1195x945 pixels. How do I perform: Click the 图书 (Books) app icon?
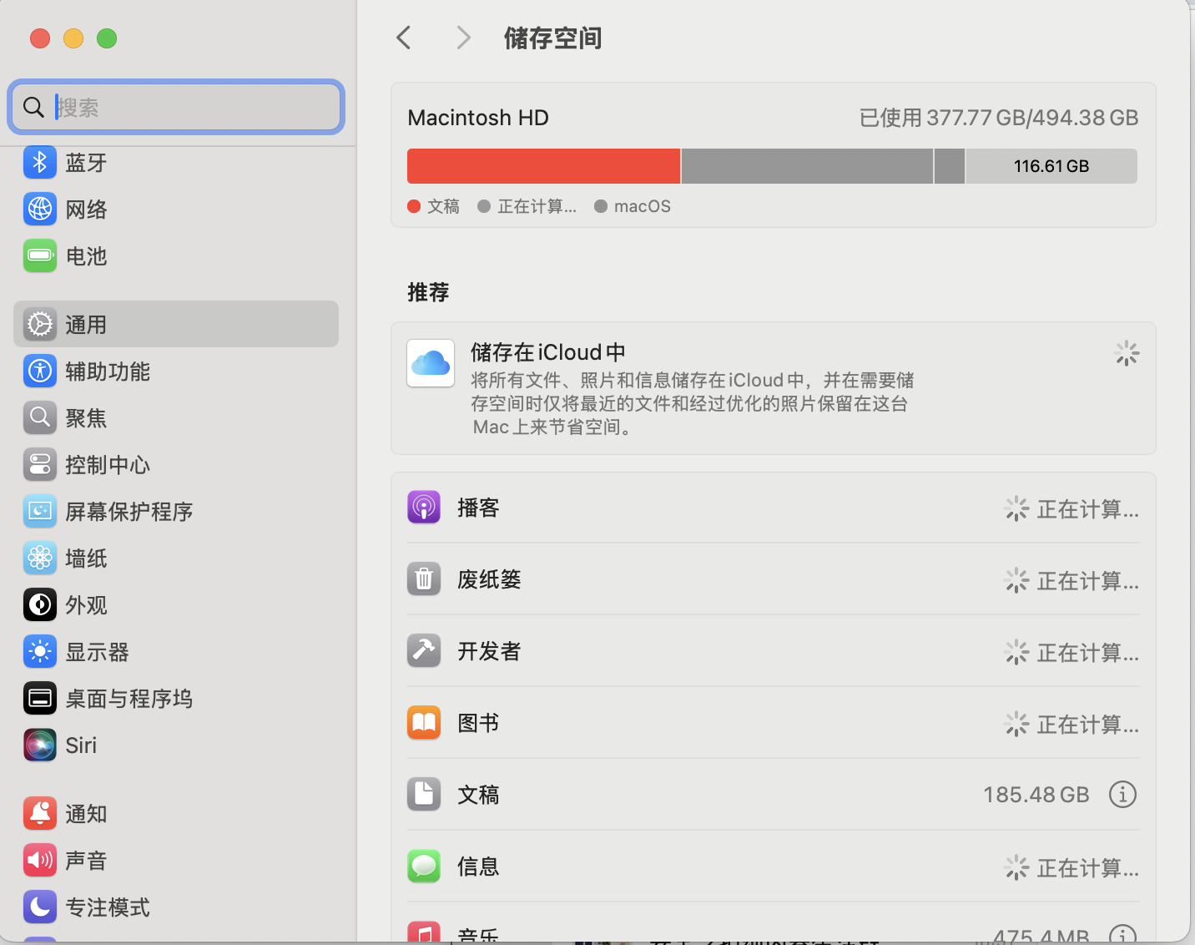(x=424, y=723)
